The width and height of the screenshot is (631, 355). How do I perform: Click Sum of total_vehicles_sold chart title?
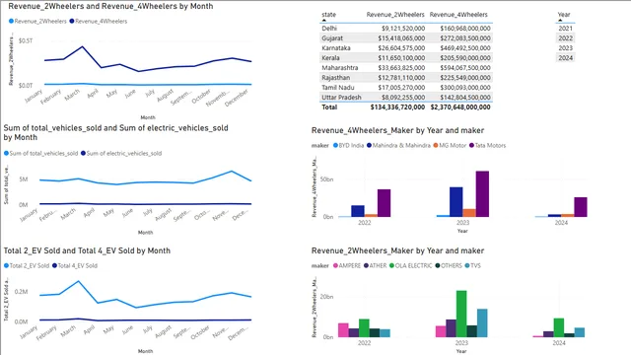116,132
